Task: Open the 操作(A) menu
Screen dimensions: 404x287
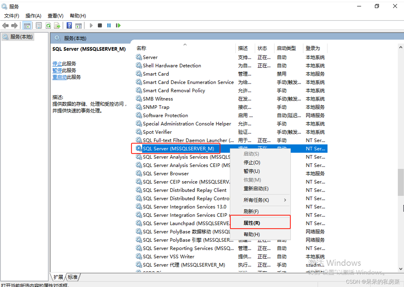Action: click(33, 16)
